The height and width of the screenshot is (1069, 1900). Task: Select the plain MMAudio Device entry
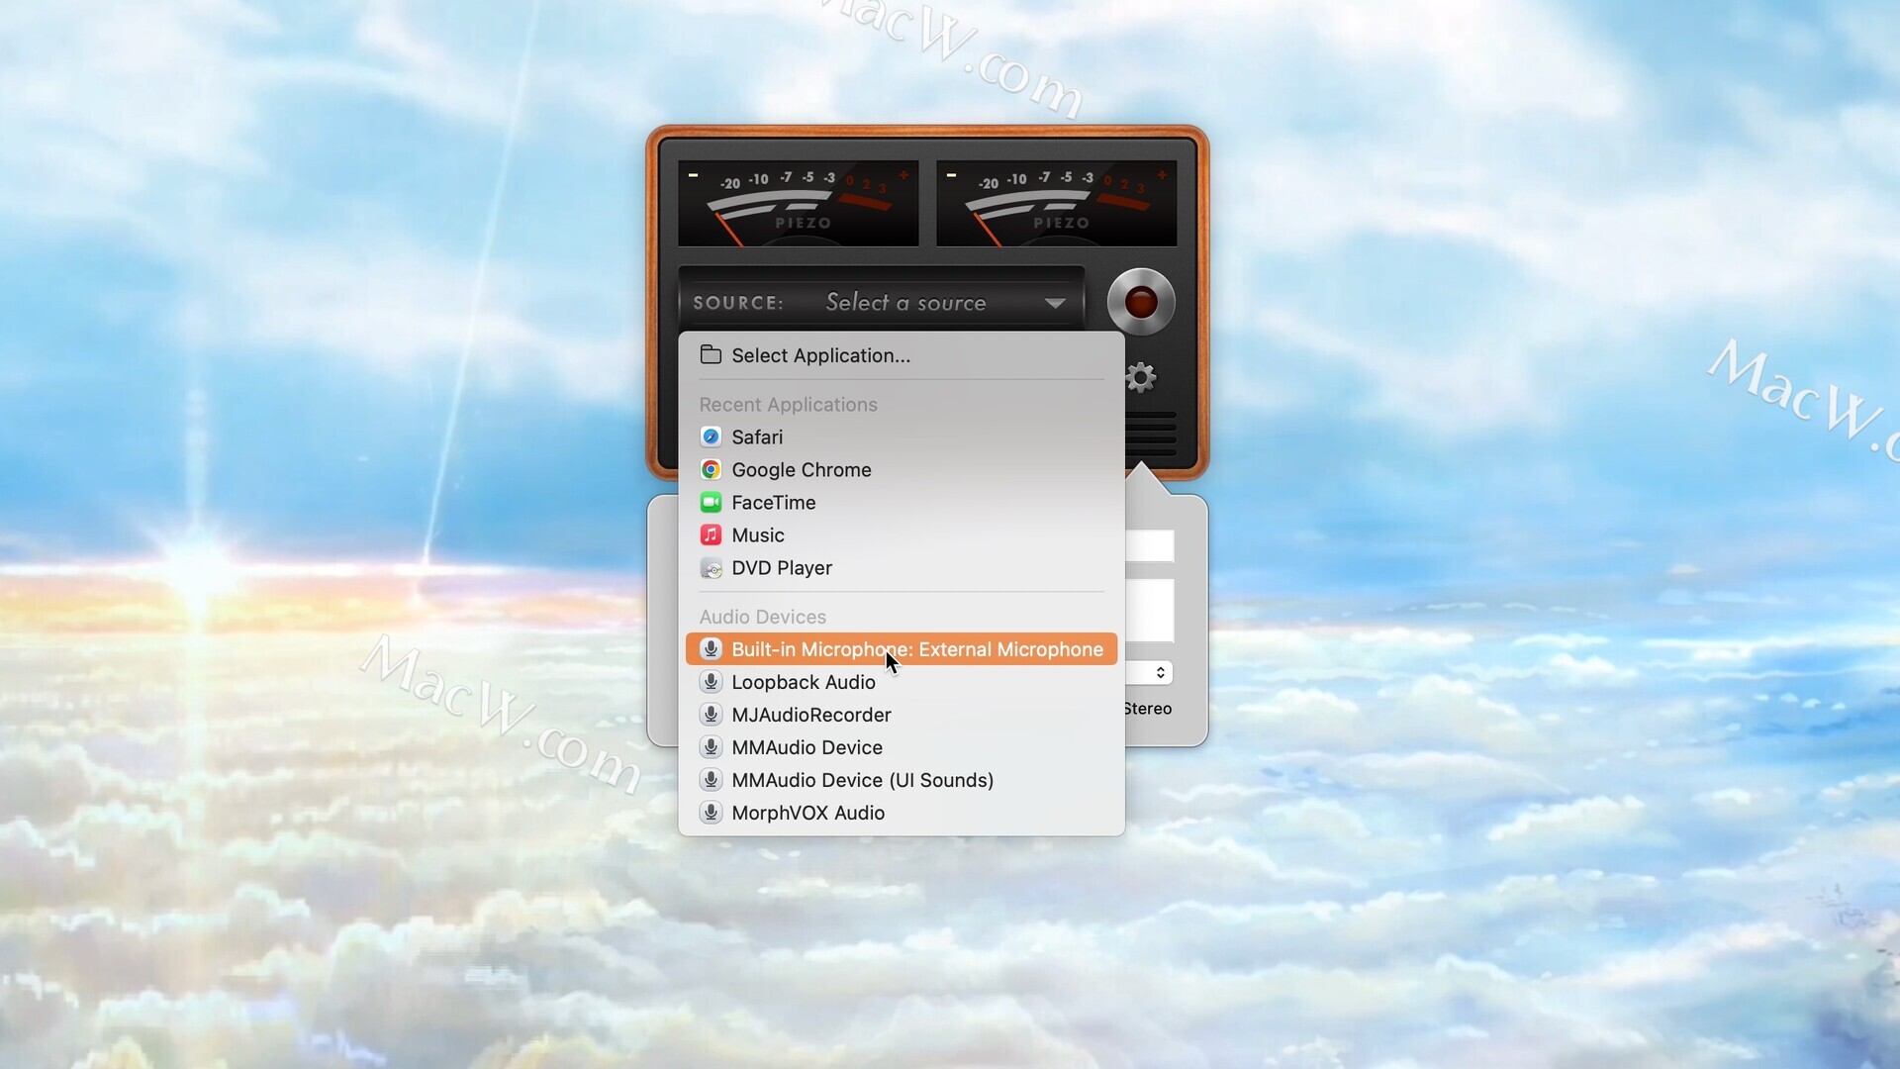pos(902,747)
